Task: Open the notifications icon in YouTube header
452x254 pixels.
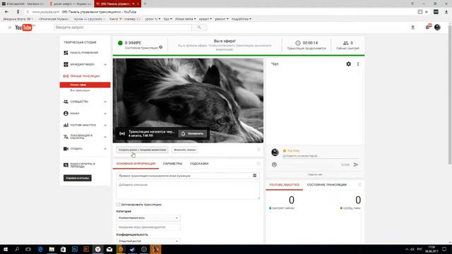Action: click(429, 27)
